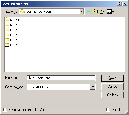Select the KEEN4 folder name
Viewport: 129px width, 115px height.
coord(15,35)
